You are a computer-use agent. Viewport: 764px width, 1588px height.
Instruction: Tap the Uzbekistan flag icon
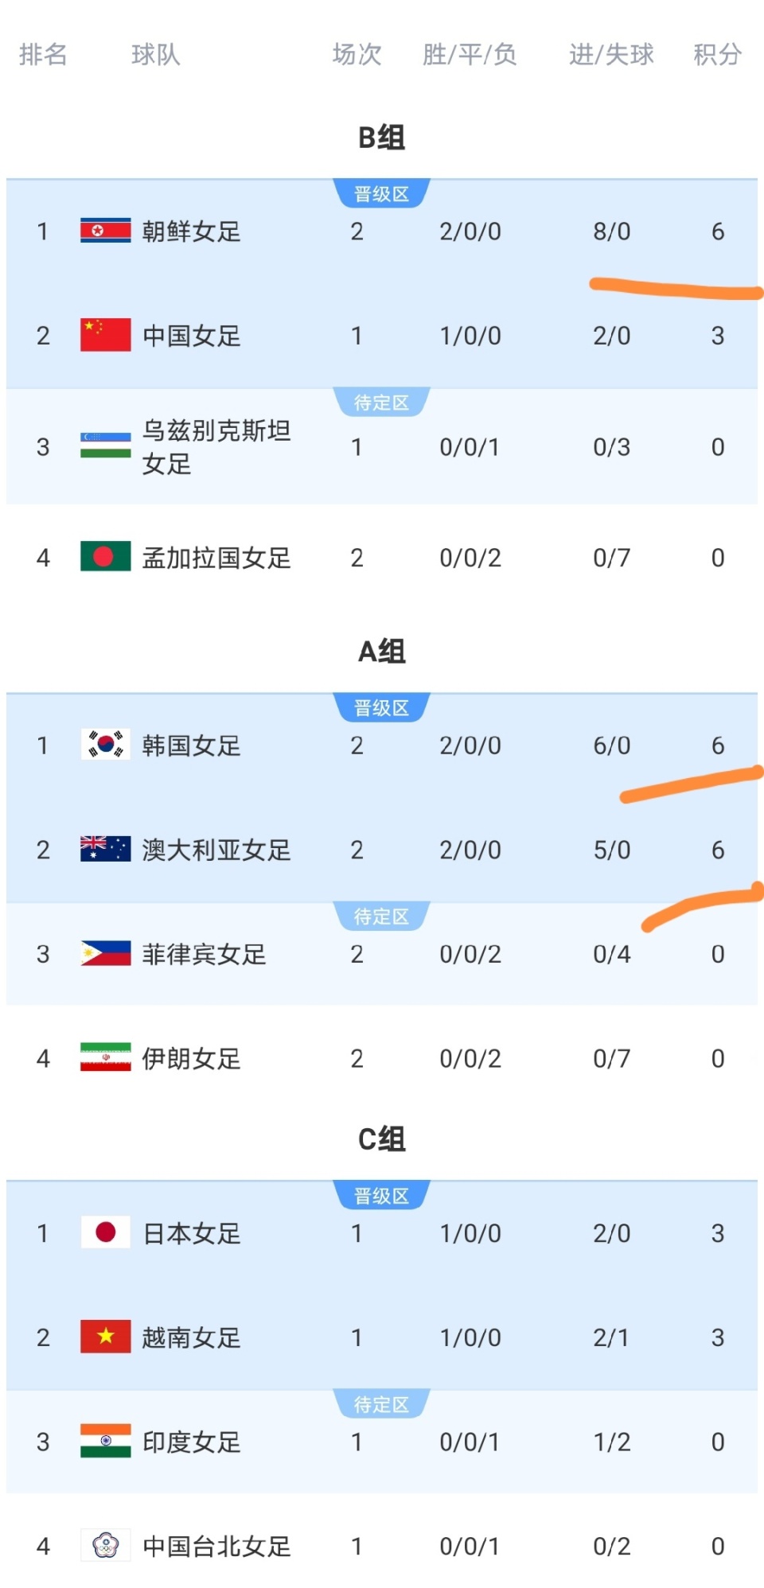(105, 446)
